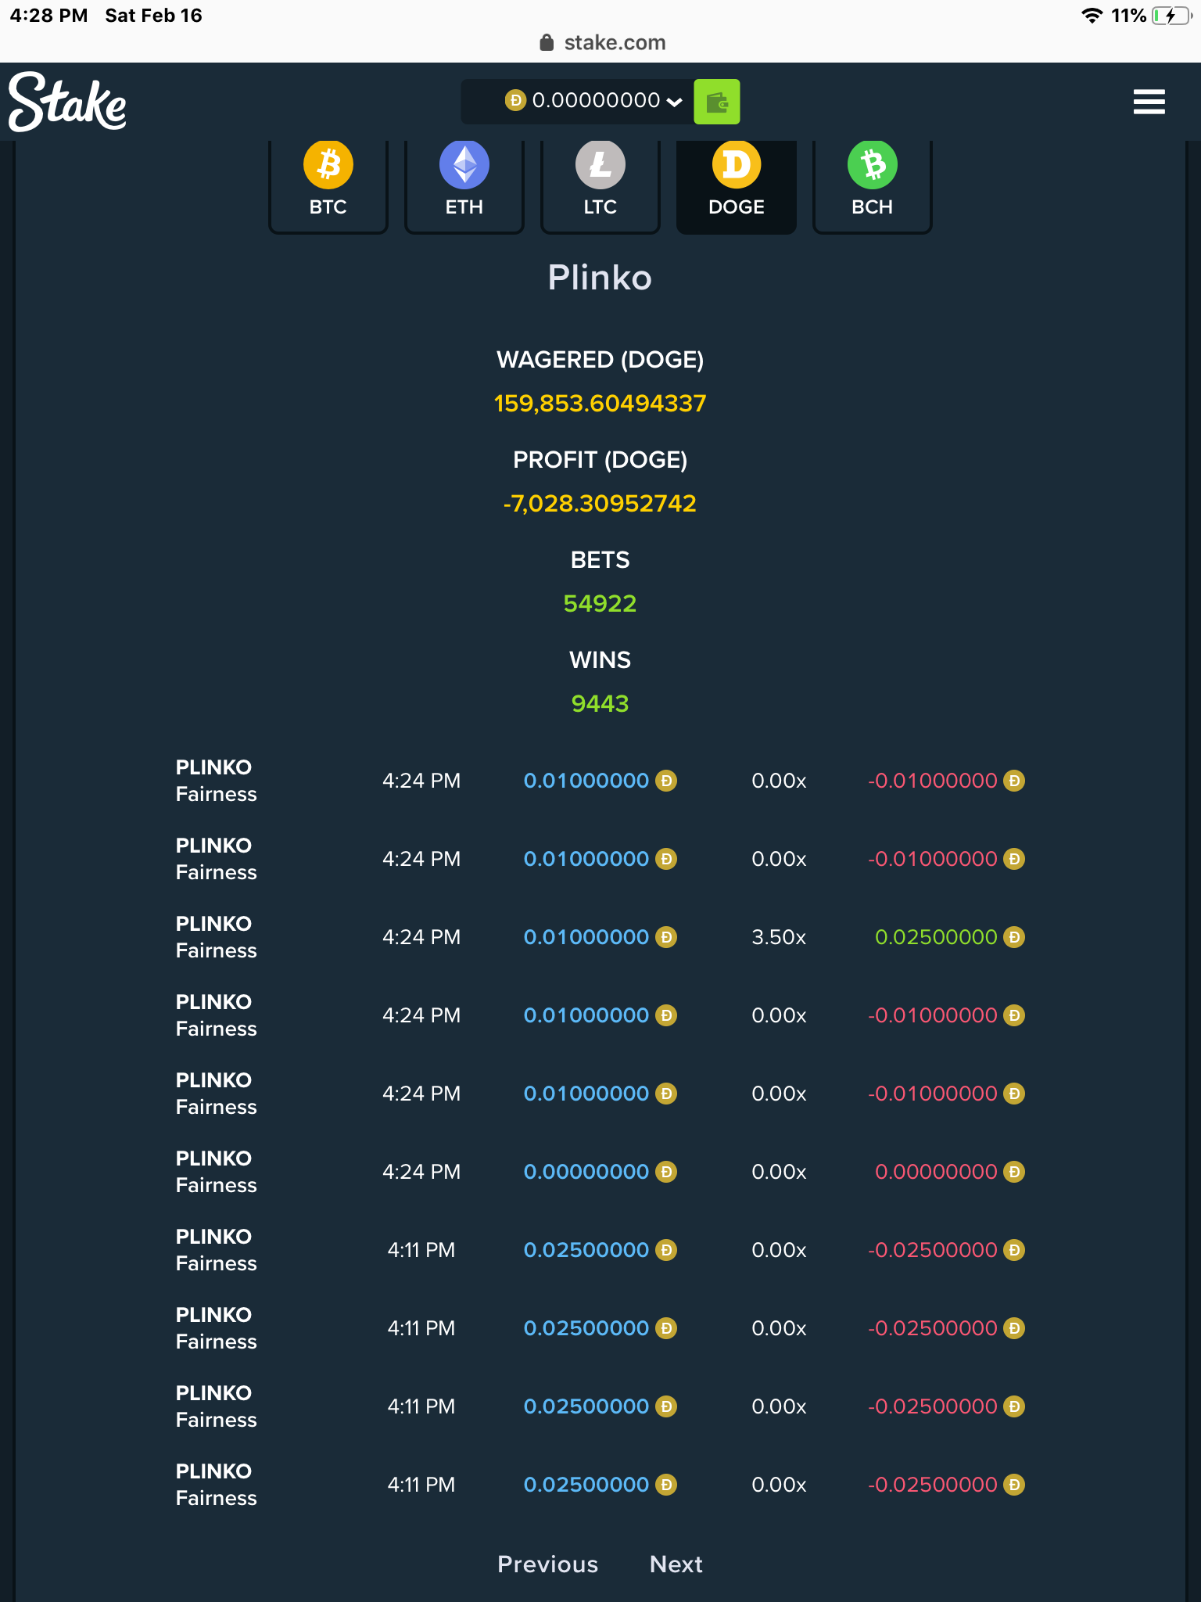Open the hamburger navigation menu
This screenshot has width=1201, height=1602.
(x=1149, y=102)
